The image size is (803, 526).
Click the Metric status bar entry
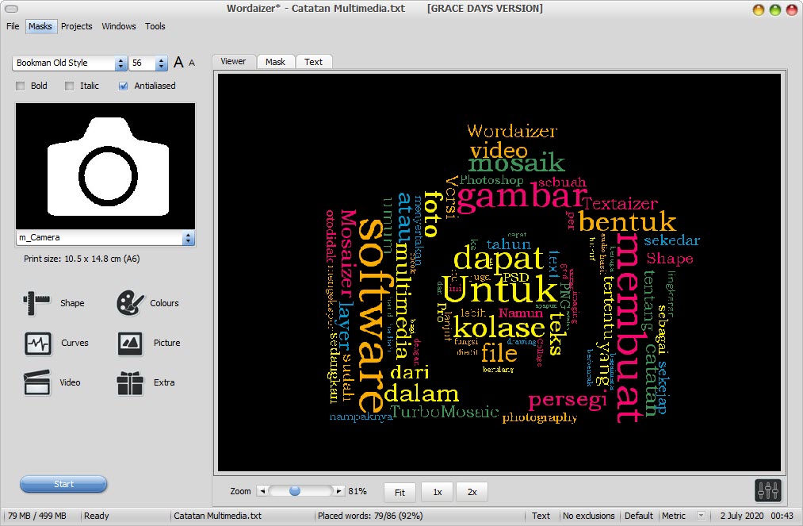674,516
